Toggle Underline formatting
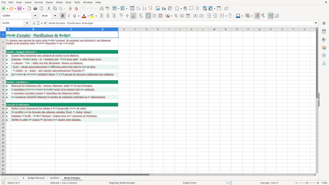 click(75, 16)
